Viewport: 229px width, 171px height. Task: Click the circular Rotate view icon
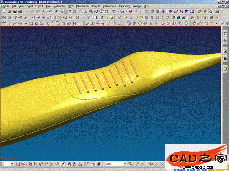pos(96,11)
